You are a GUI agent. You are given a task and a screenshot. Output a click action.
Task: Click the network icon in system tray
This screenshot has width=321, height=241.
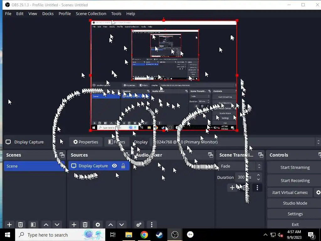[x=273, y=235]
